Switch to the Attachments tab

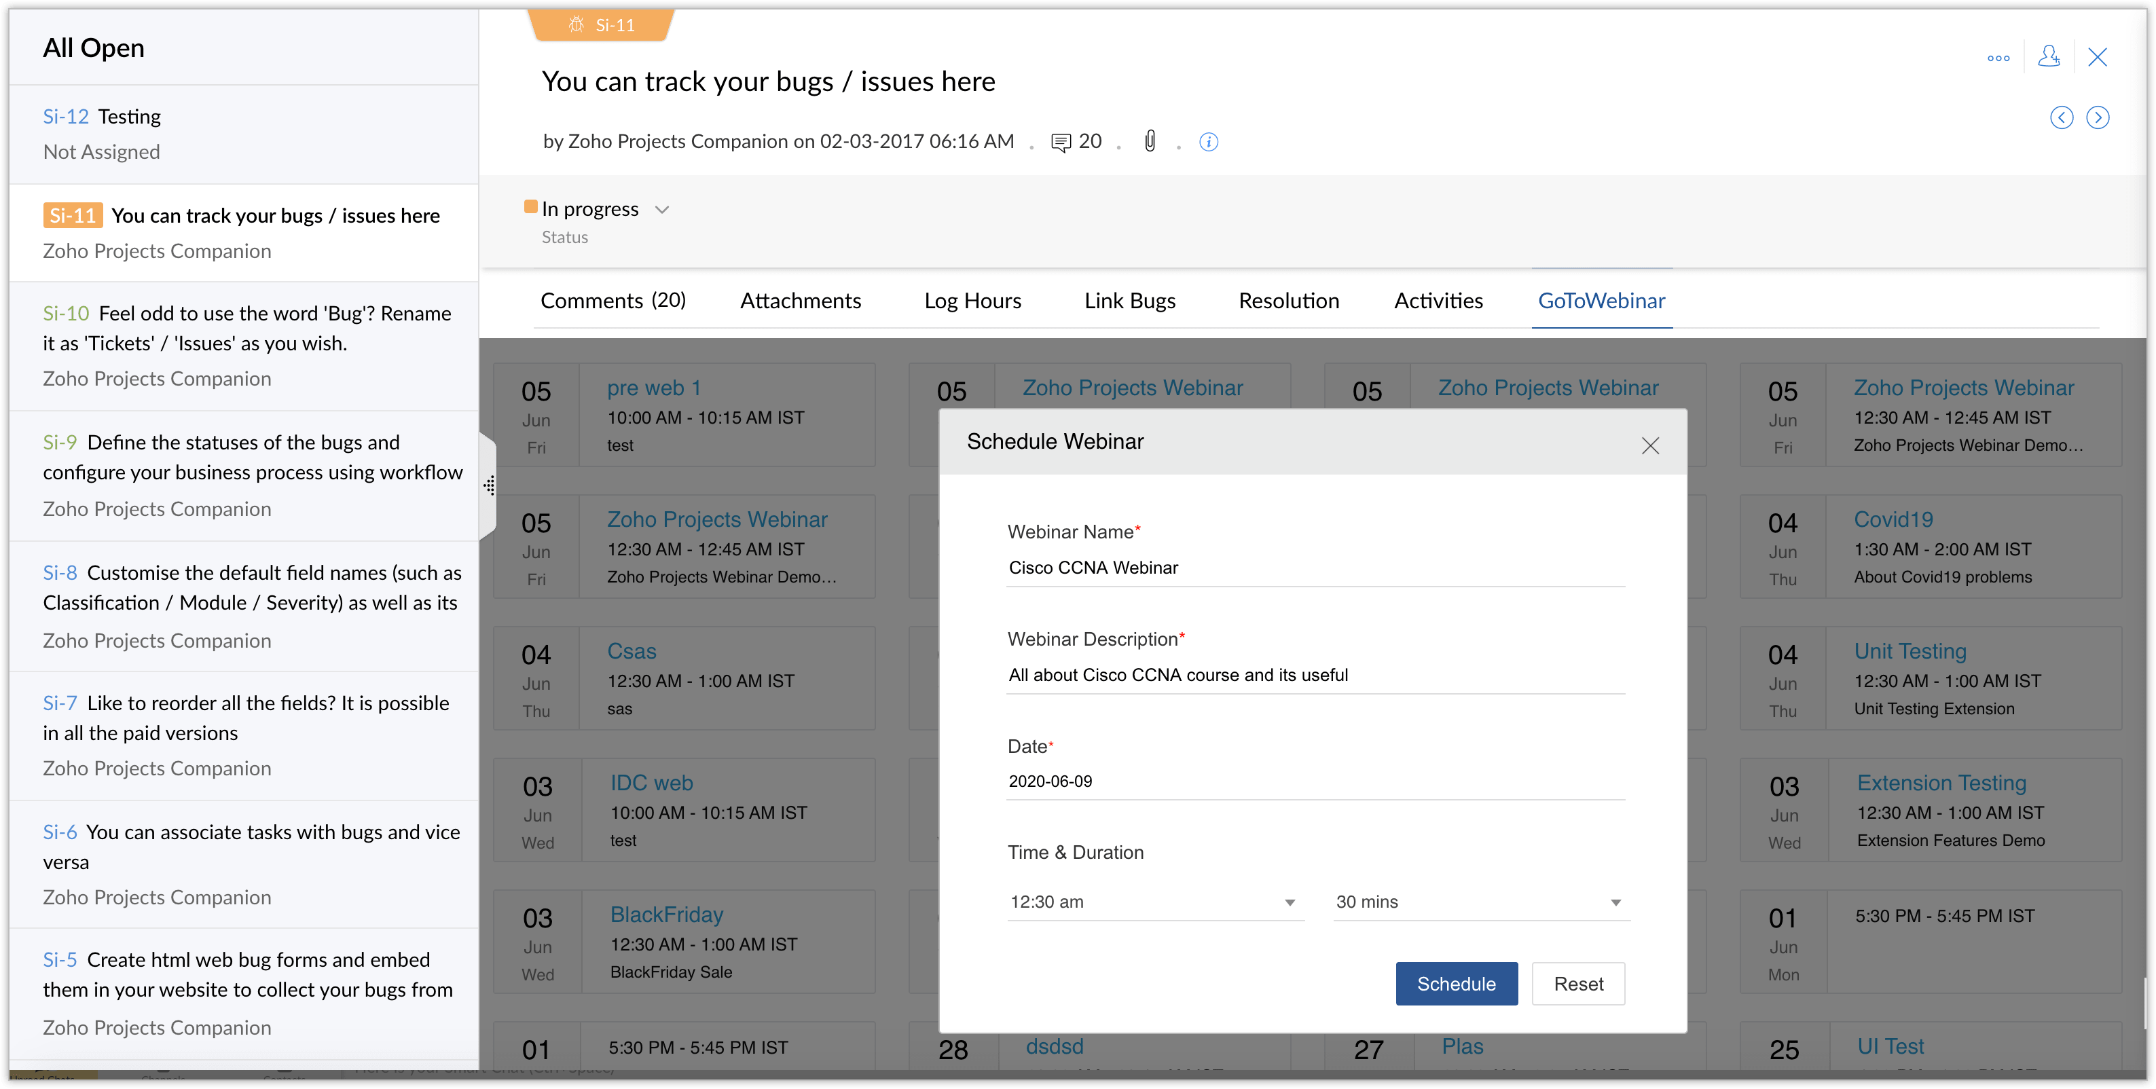[x=800, y=301]
